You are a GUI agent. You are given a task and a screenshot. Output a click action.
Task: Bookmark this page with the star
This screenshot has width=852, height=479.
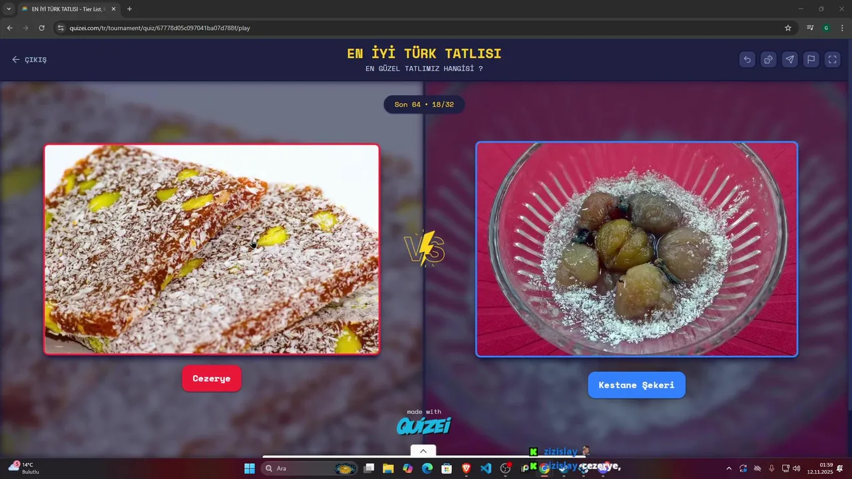point(788,28)
